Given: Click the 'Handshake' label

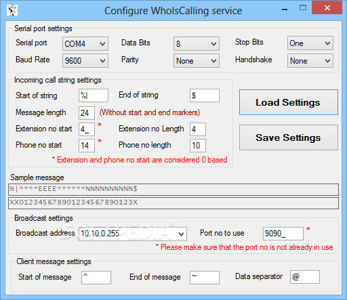Looking at the screenshot, I should (253, 60).
